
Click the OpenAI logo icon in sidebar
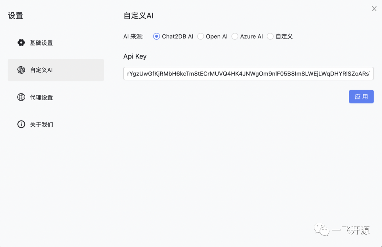tap(21, 70)
